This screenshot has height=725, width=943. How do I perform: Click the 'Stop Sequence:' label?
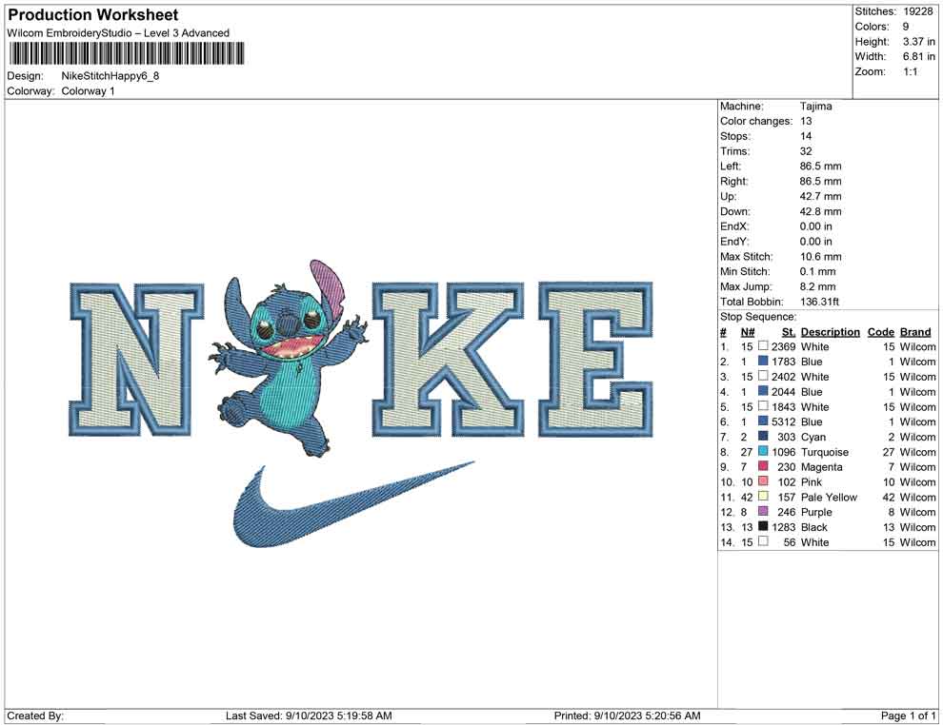758,317
